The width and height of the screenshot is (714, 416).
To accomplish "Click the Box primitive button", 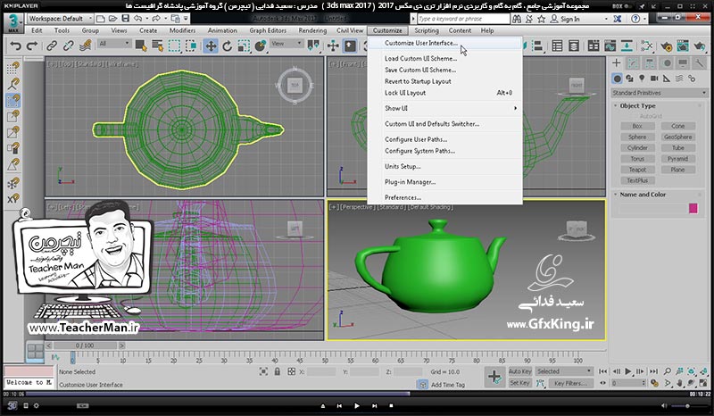I will point(637,126).
